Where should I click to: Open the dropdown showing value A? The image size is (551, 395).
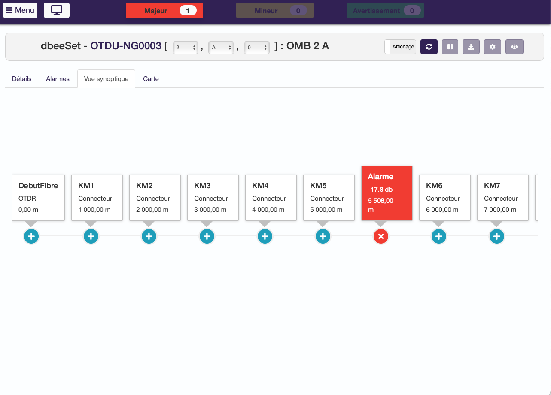pyautogui.click(x=221, y=48)
